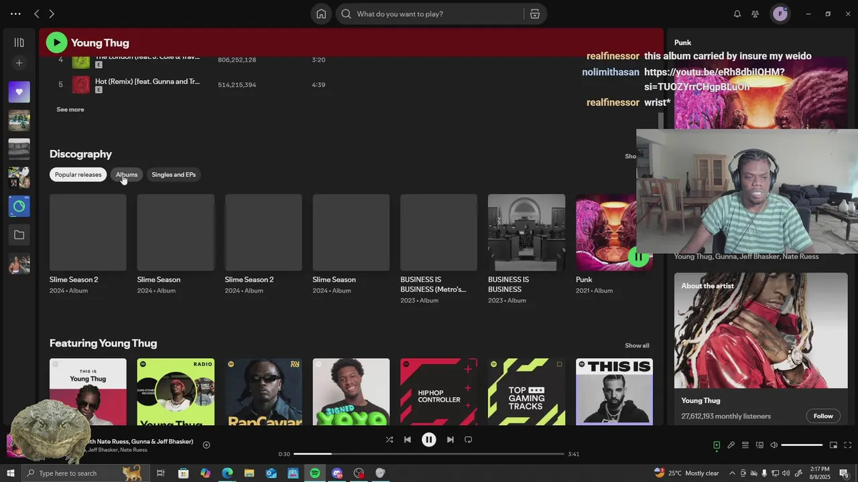Image resolution: width=858 pixels, height=482 pixels.
Task: Open the 'BUSINESS IS BUSINESS (Metro's...' album
Action: click(438, 249)
